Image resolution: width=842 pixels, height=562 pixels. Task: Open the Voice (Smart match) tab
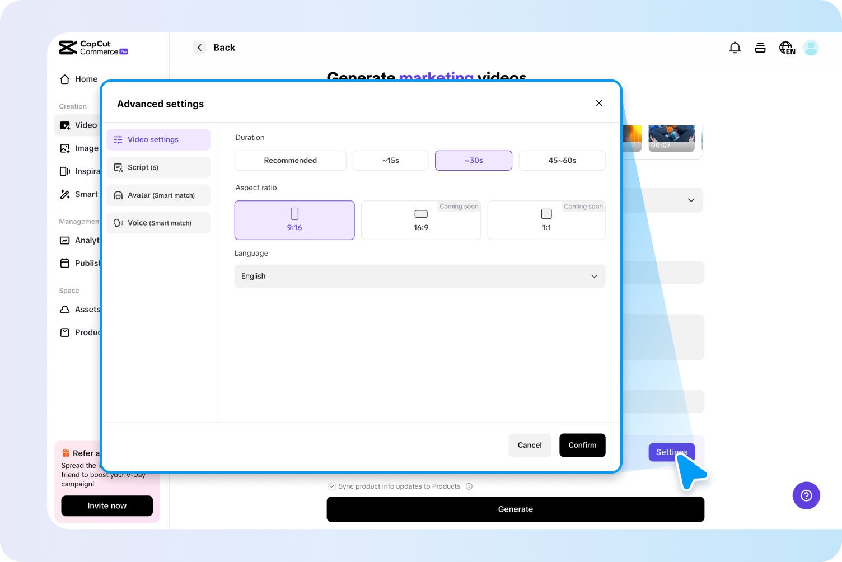point(158,223)
